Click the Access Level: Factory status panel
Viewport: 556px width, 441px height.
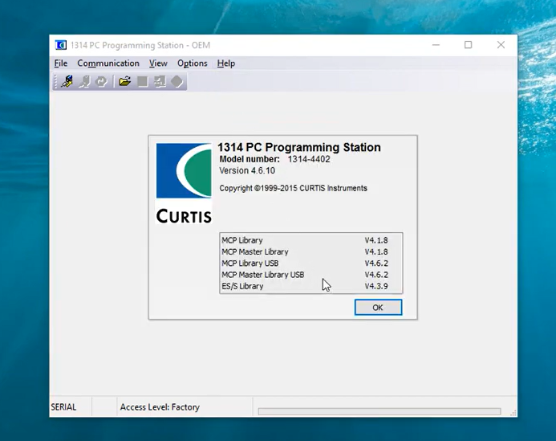tap(160, 407)
